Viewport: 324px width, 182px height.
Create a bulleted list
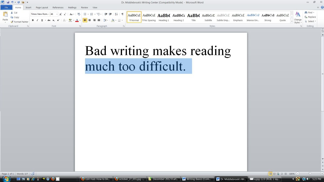[x=85, y=14]
